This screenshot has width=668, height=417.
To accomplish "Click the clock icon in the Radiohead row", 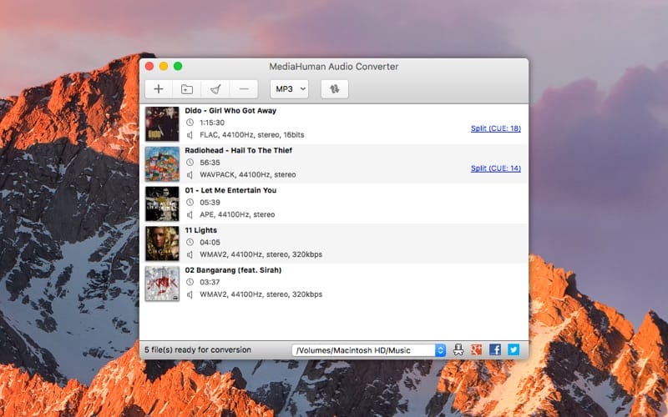I will tap(190, 163).
